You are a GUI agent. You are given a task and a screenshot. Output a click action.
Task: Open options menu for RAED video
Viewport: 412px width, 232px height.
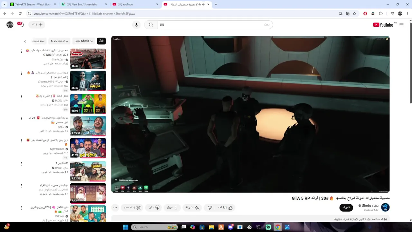[22, 119]
